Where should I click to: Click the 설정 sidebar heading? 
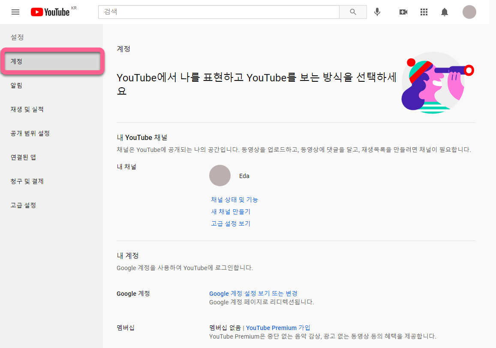17,37
